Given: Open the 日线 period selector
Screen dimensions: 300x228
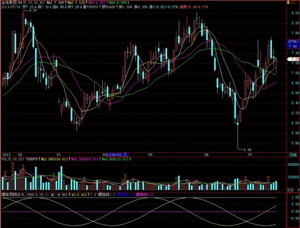Looking at the screenshot, I should [293, 155].
